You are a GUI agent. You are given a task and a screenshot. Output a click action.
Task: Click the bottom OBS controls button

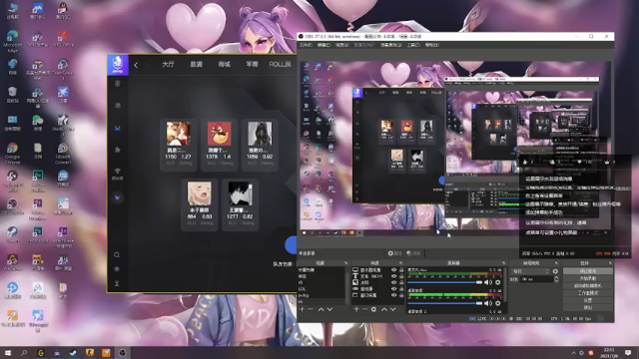click(x=588, y=307)
